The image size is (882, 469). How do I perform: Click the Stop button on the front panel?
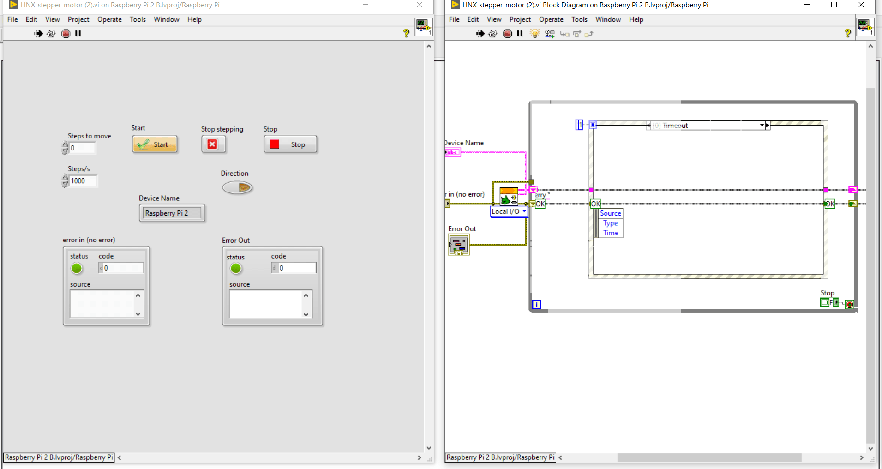290,144
